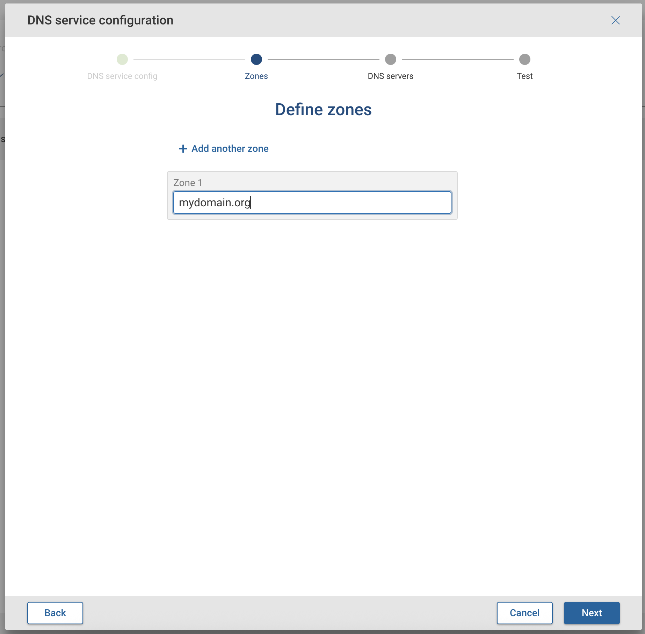Click the DNS service config step circle

(122, 59)
